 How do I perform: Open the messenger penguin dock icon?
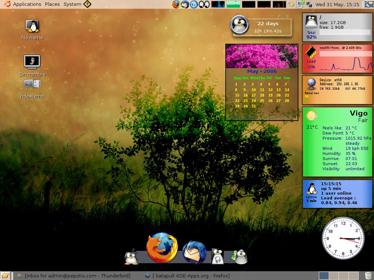pyautogui.click(x=240, y=257)
